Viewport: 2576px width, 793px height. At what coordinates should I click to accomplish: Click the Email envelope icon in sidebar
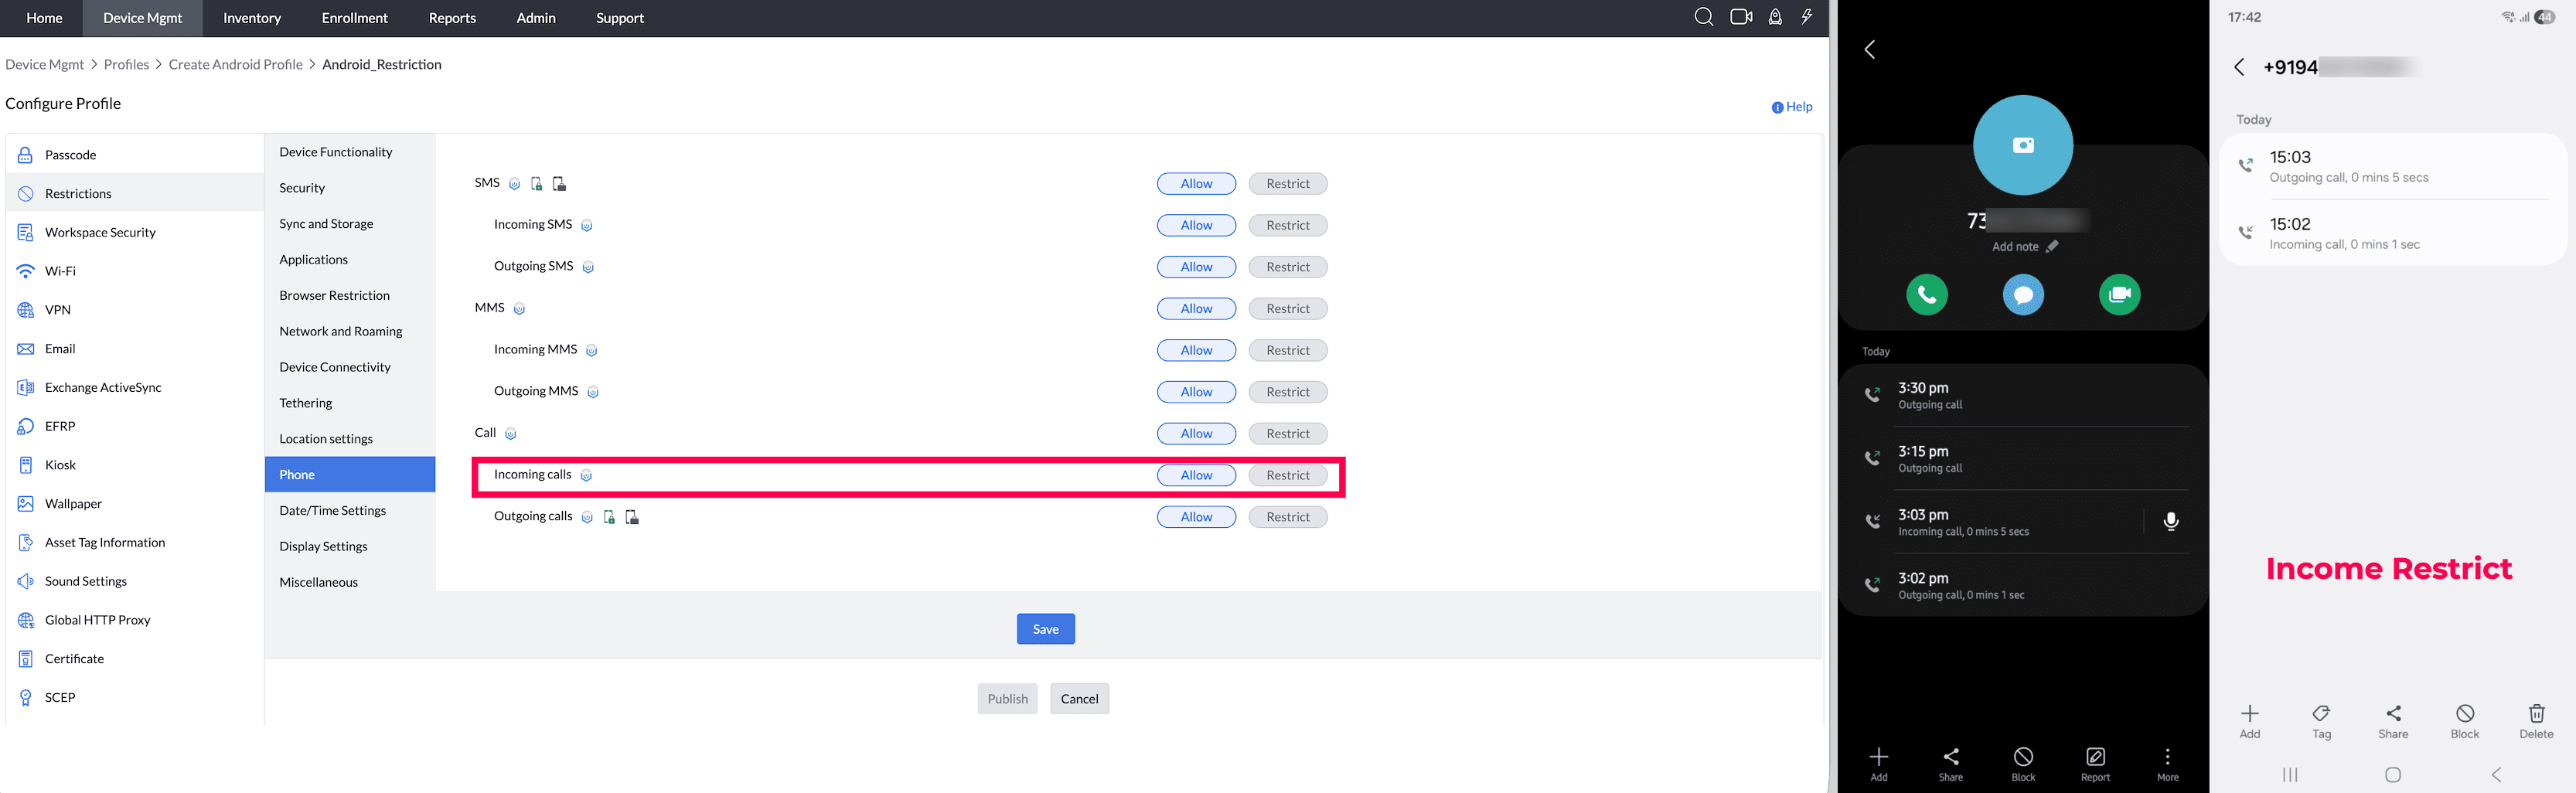pyautogui.click(x=26, y=349)
